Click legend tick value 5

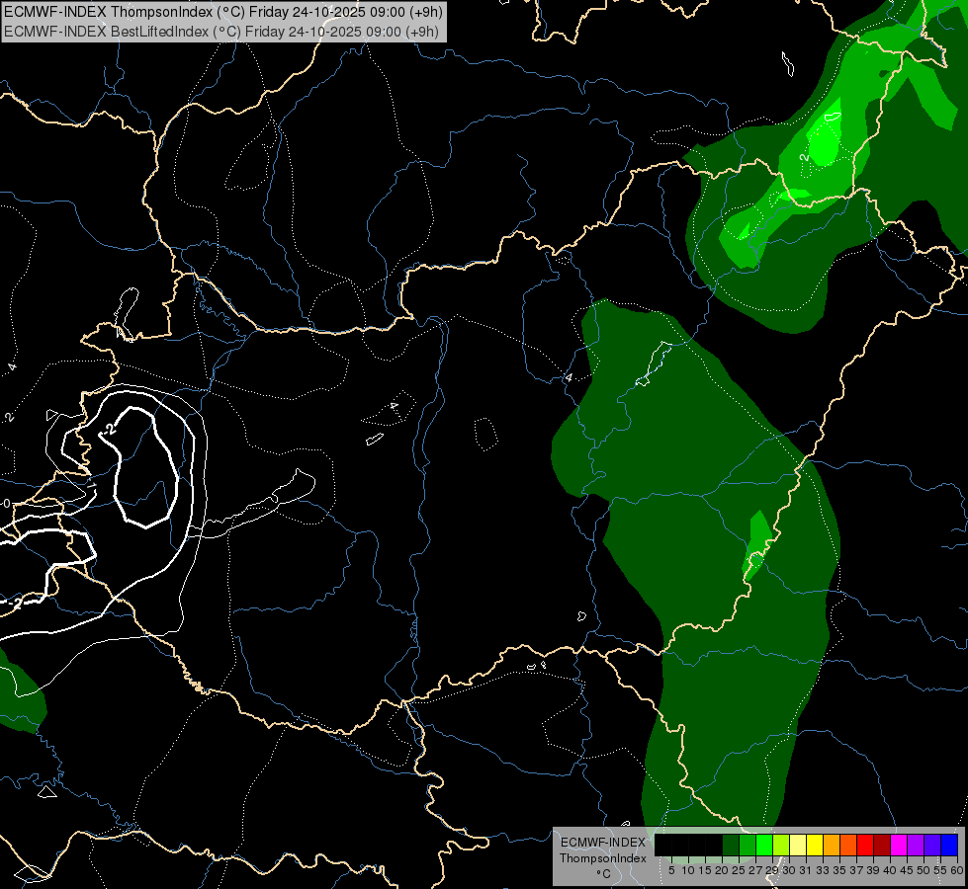coord(671,870)
